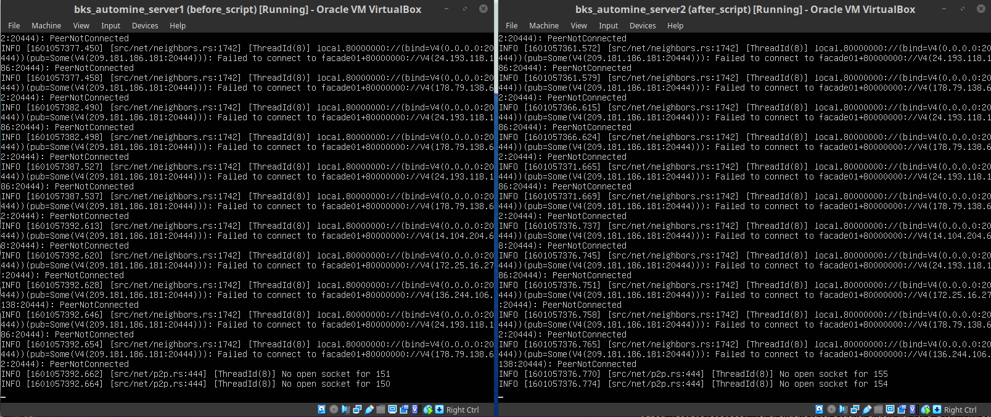Screen dimensions: 991x417
Task: Click timestamp [1601057371.665] in server2 console
Action: pos(562,167)
